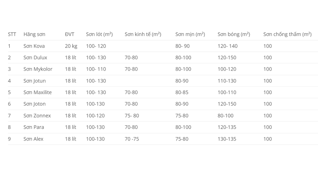
Task: Click the Sơn mịn (m²) header
Action: 190,34
